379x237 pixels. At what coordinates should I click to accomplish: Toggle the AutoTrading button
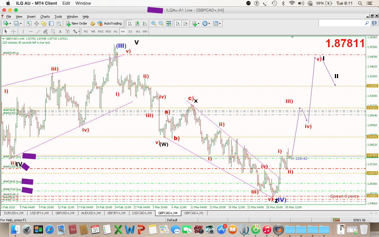[x=110, y=23]
